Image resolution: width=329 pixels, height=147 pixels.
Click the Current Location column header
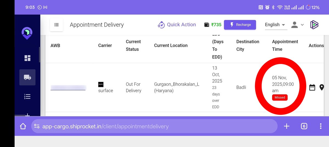(x=171, y=45)
